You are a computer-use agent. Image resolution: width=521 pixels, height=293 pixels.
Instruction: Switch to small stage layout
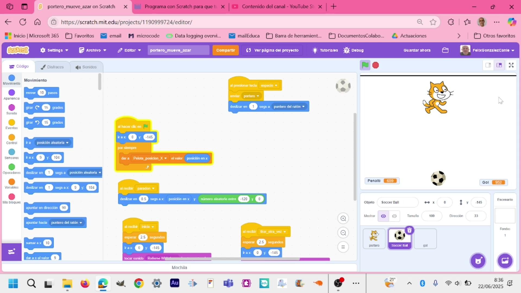click(x=488, y=65)
